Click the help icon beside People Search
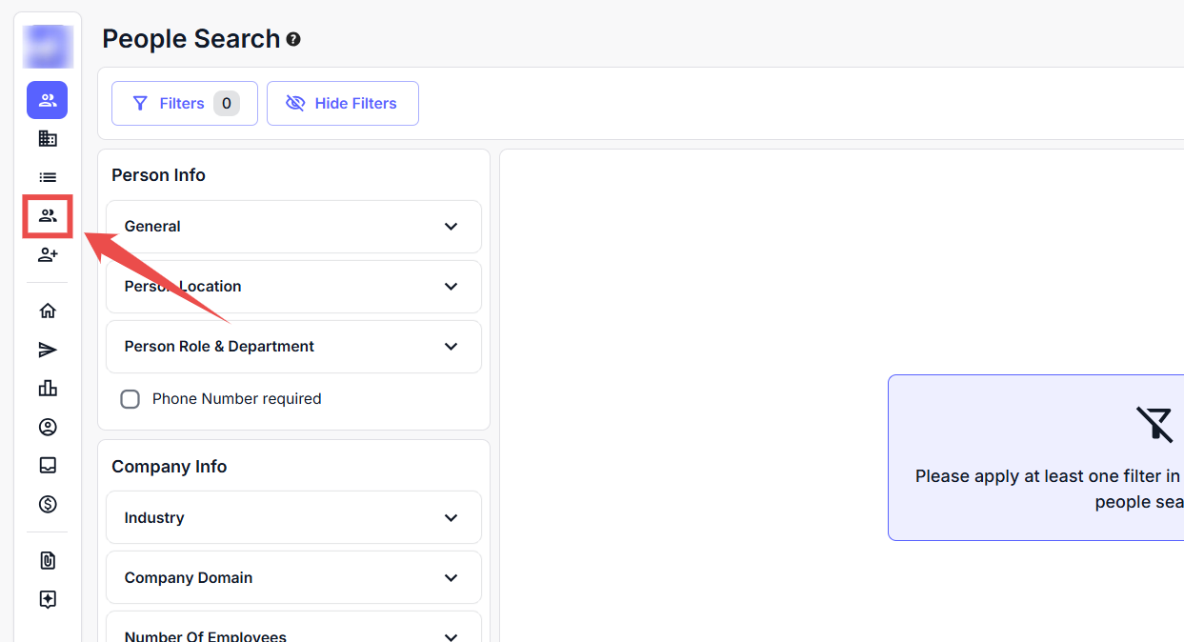 tap(293, 39)
